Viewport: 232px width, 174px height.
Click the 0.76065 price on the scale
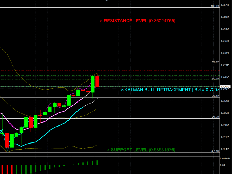coord(225,17)
